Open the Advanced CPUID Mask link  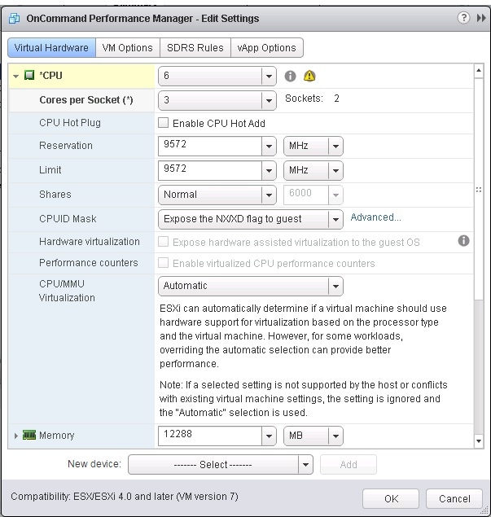pyautogui.click(x=375, y=217)
